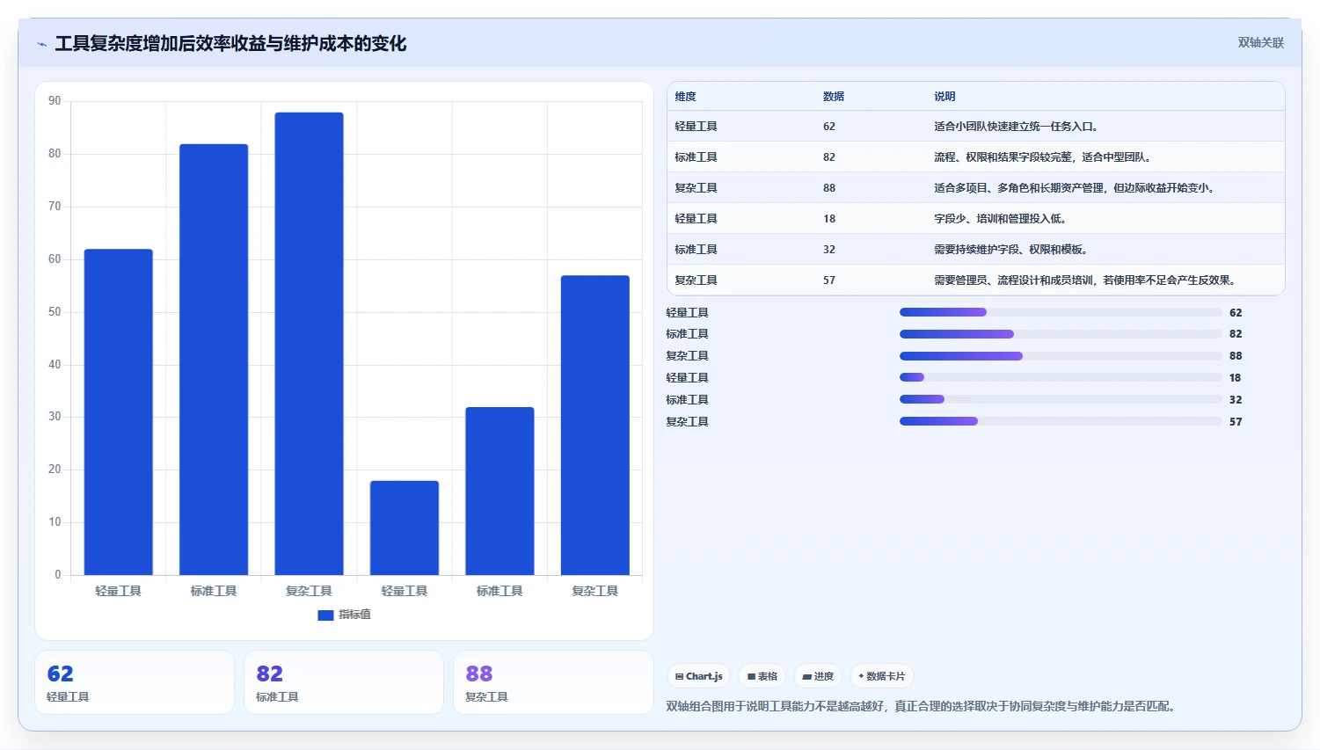Toggle the 指标值 legend item under the chart

pos(344,615)
